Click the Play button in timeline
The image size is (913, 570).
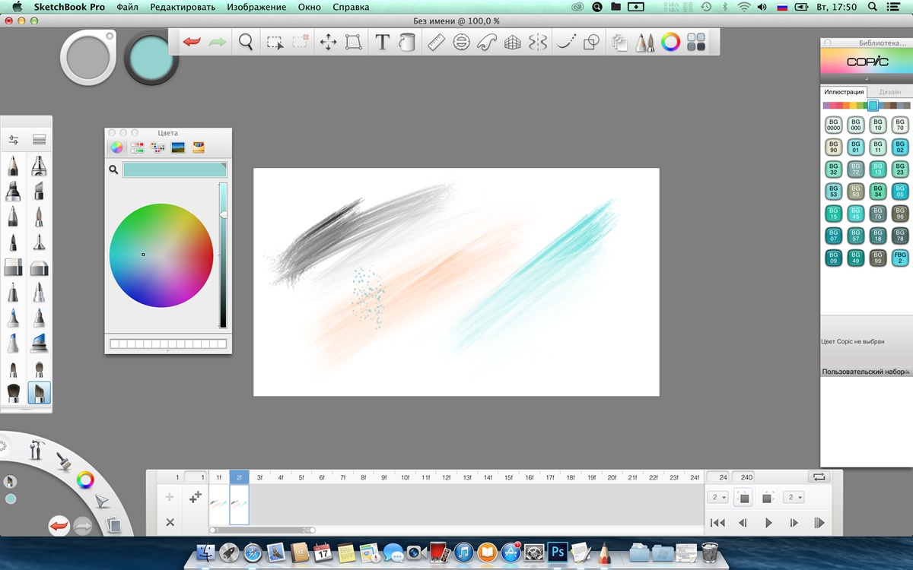[768, 523]
